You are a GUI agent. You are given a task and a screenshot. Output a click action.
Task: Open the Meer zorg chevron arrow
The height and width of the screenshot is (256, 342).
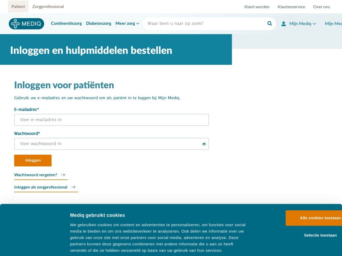pos(138,24)
